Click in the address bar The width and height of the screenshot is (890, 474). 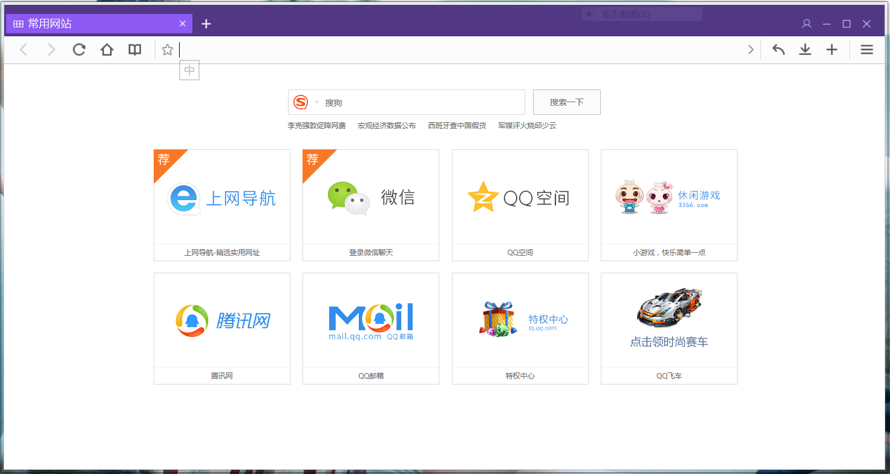pos(460,50)
